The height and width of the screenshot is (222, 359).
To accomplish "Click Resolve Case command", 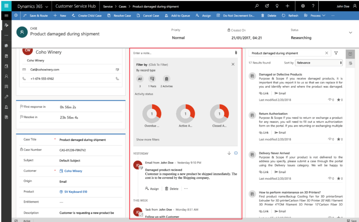I will click(x=119, y=16).
